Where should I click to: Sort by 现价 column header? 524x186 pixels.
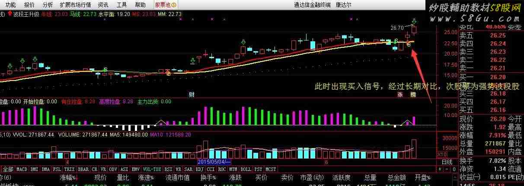(100, 177)
